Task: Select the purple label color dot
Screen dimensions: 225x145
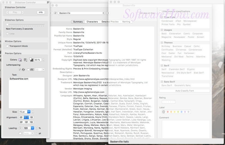Action: (x=185, y=112)
